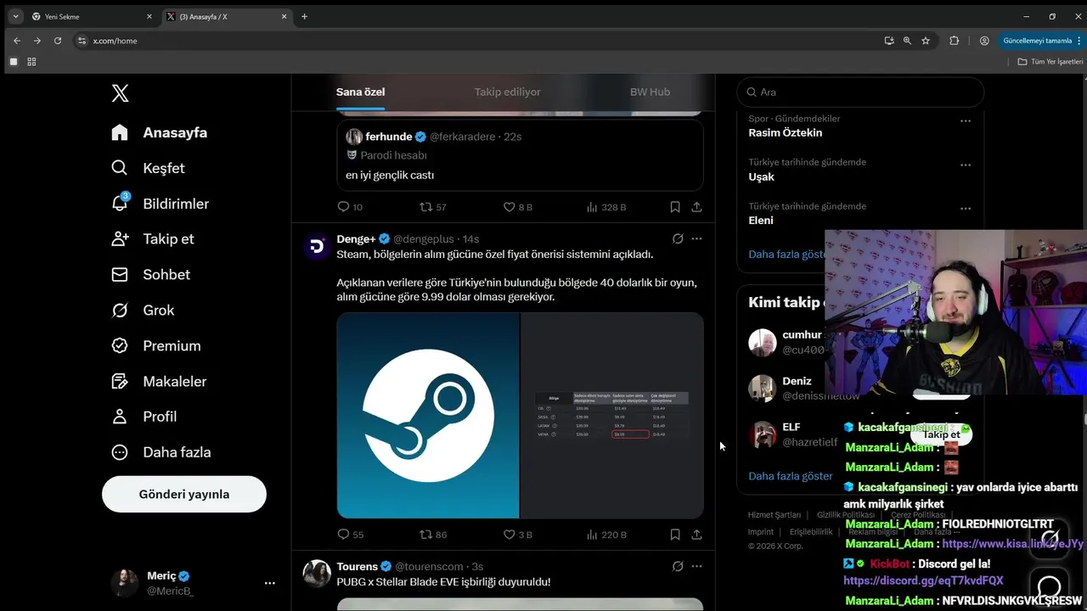Open price table image in Denge+ post
This screenshot has width=1087, height=611.
(x=612, y=415)
